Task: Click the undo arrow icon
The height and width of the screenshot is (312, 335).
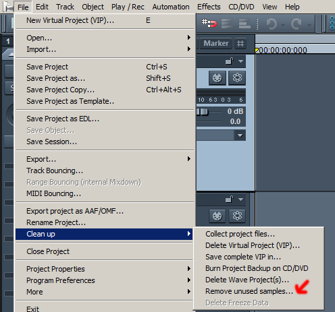Action: 272,24
